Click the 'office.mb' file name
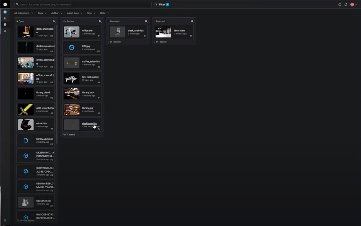Image resolution: width=361 pixels, height=226 pixels. (x=87, y=31)
